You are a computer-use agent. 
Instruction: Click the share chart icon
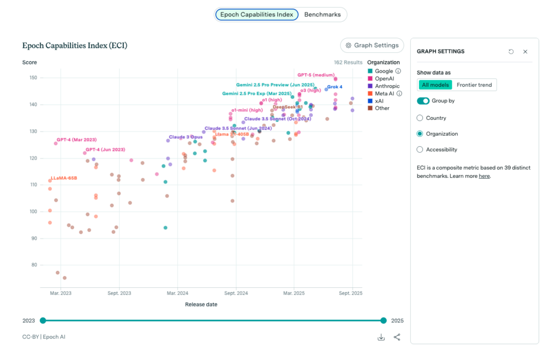click(x=397, y=337)
